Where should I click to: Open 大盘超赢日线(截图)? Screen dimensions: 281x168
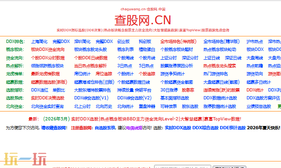click(x=222, y=82)
